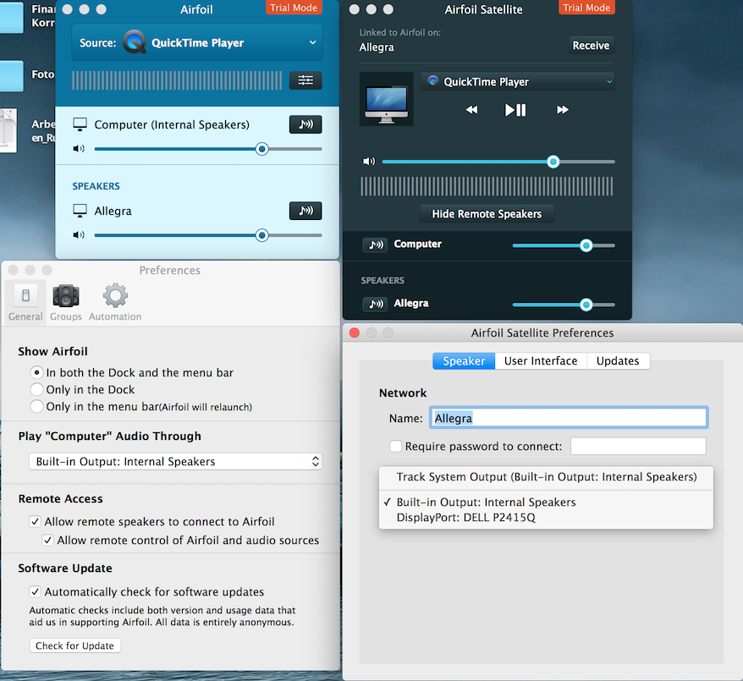Click the audio level meter in Airfoil
This screenshot has height=681, width=743.
click(177, 80)
